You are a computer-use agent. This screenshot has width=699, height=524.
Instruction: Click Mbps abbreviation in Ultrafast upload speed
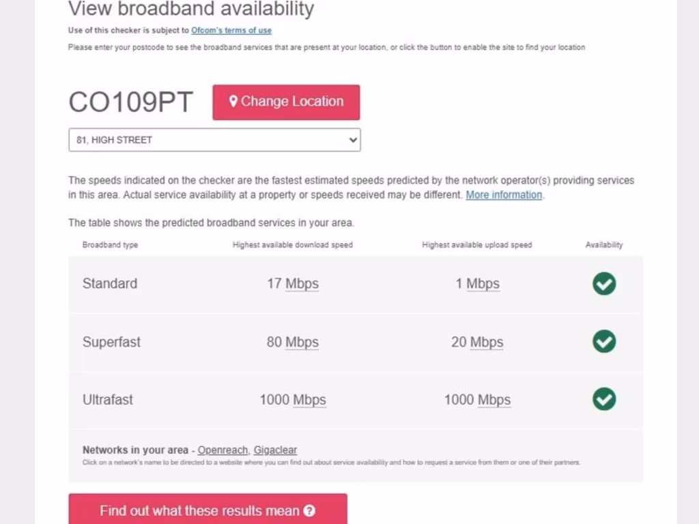click(494, 400)
